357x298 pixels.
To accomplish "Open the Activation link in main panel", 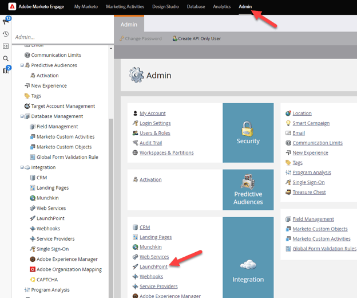I will (x=150, y=180).
